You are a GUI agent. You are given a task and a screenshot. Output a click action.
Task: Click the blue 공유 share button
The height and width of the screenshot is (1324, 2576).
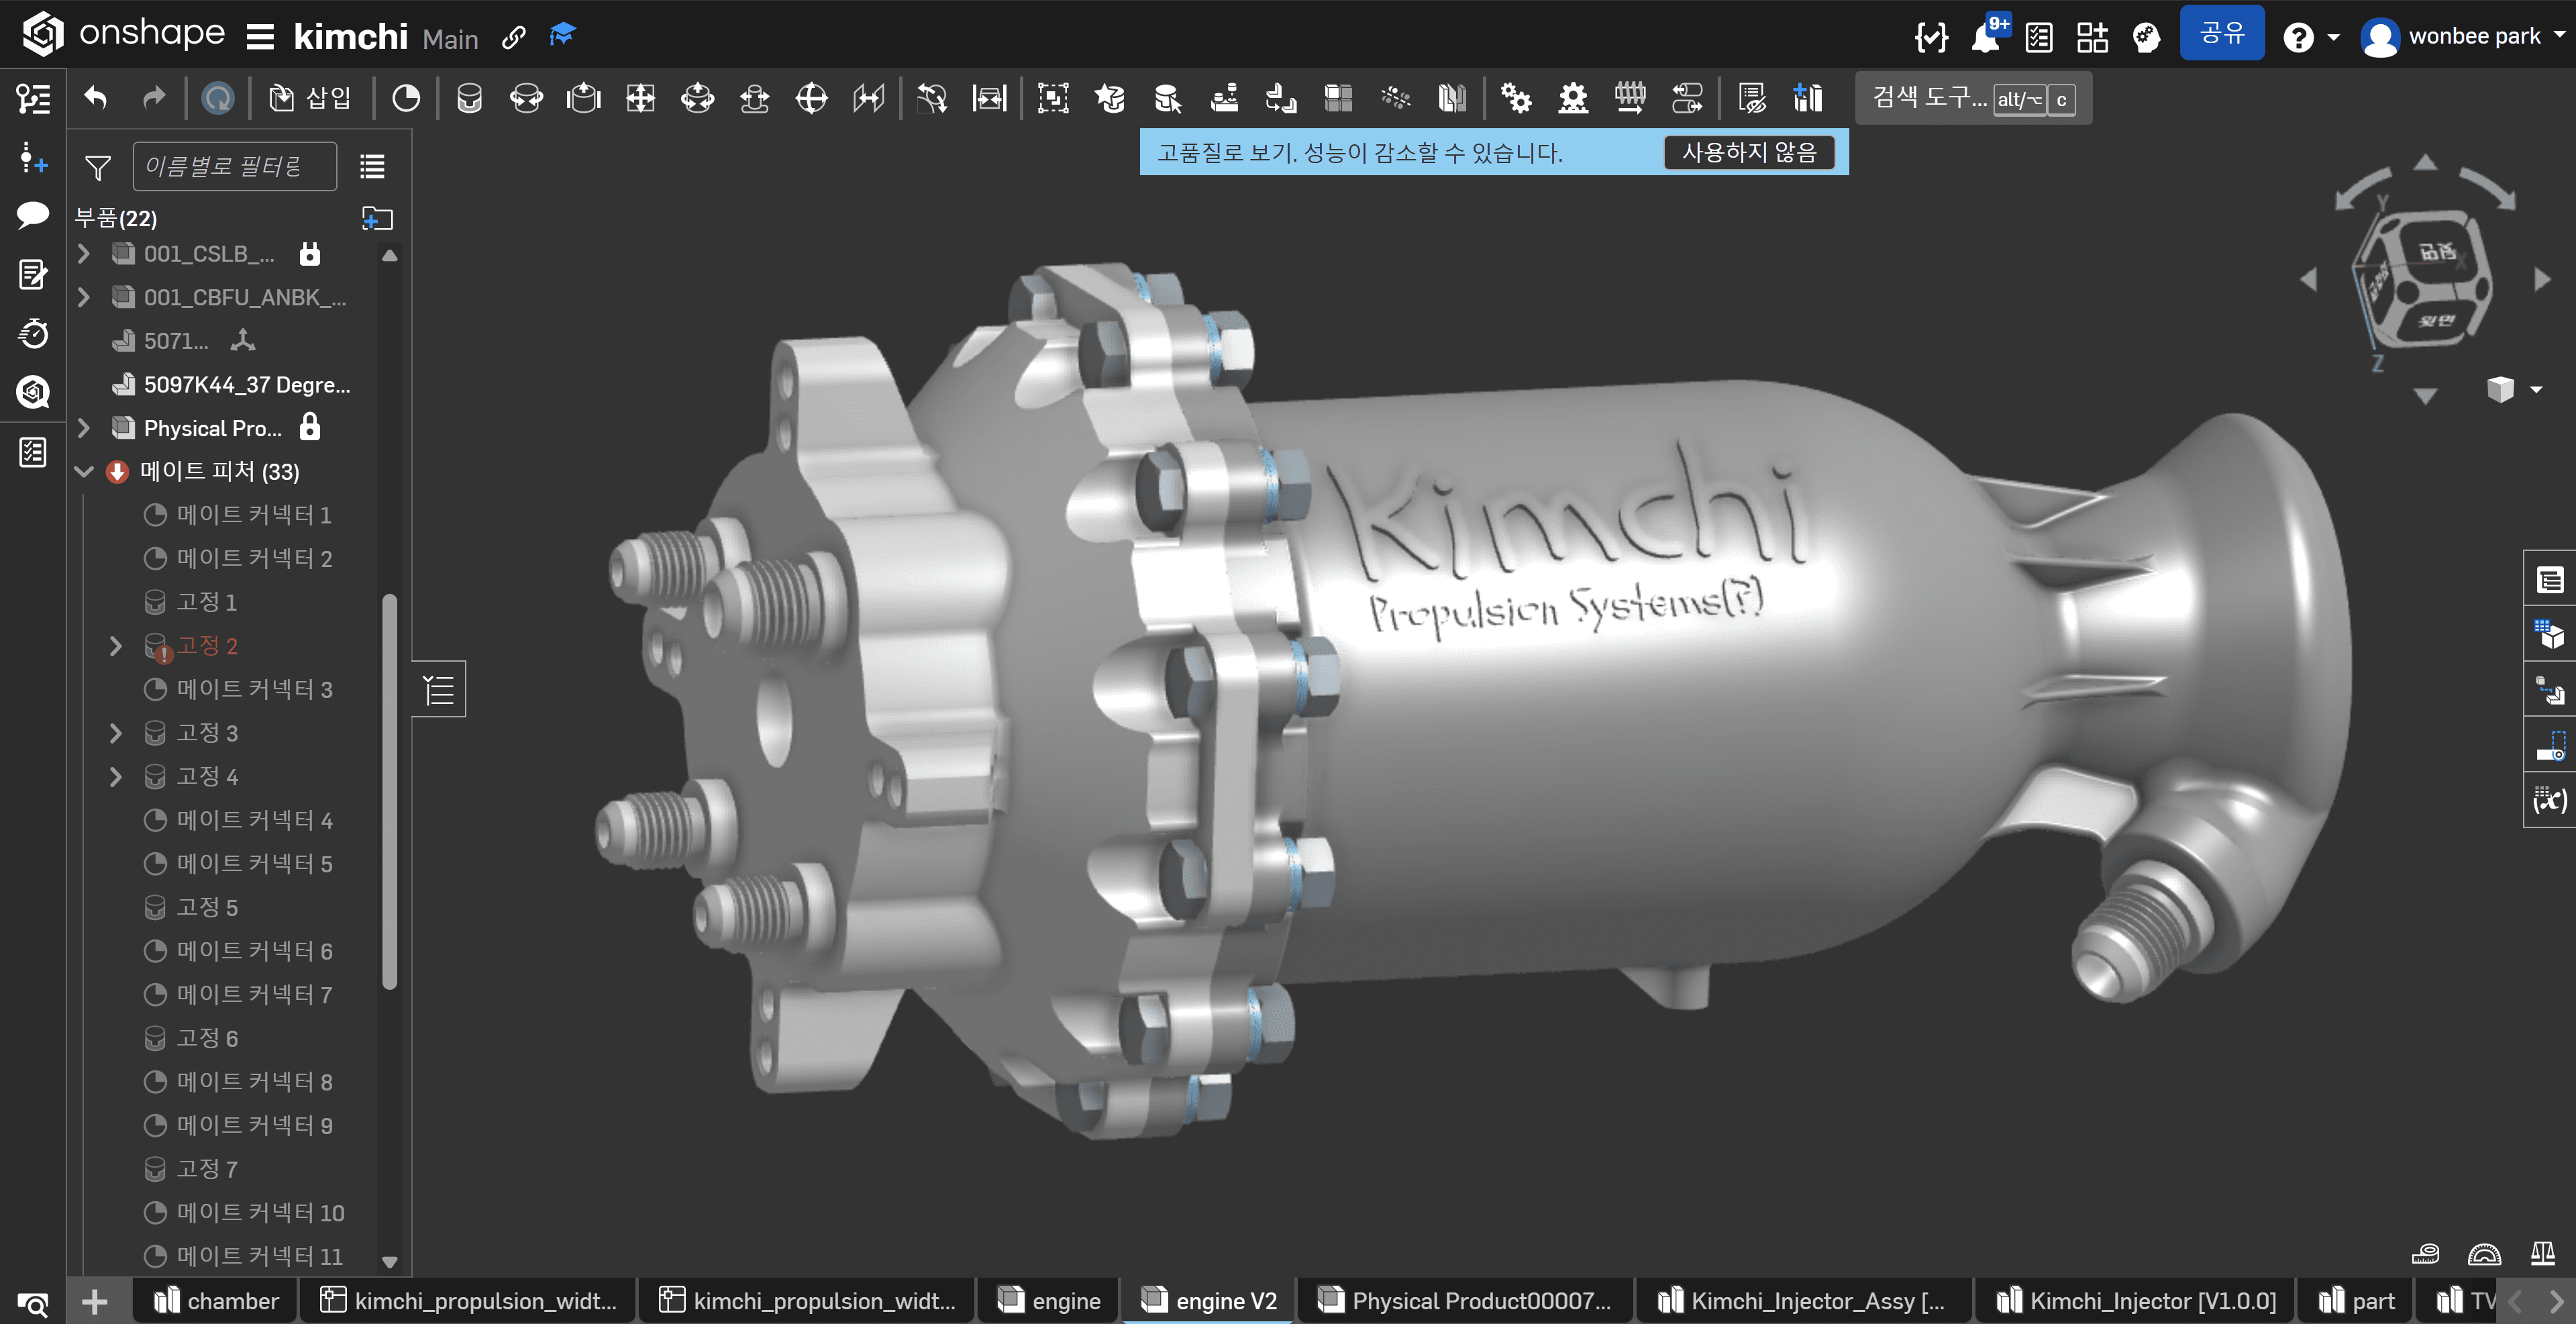pos(2222,34)
